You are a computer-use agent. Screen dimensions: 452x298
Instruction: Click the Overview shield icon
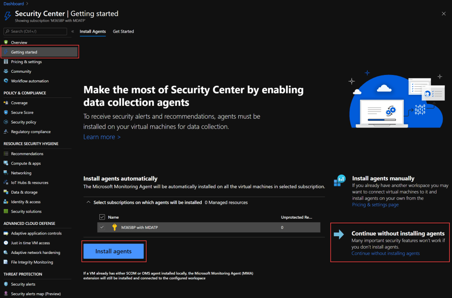(x=6, y=42)
